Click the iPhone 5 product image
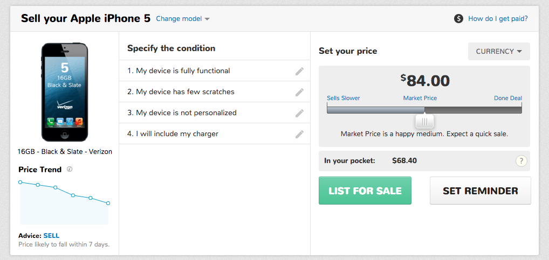This screenshot has width=549, height=260. [x=65, y=92]
